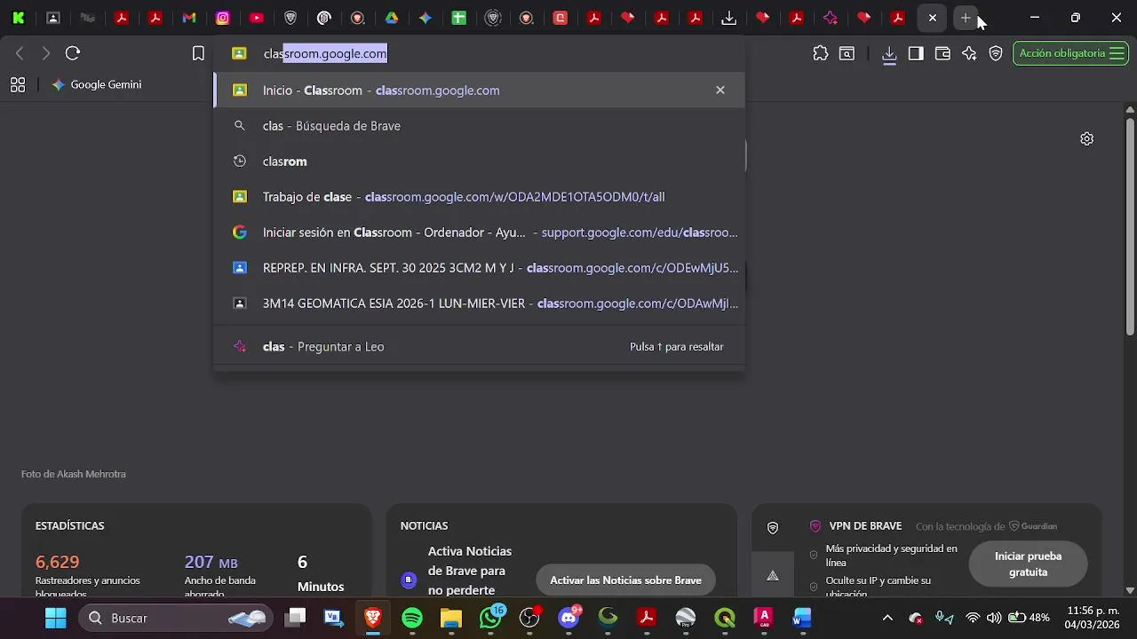This screenshot has width=1137, height=639.
Task: Click the forward navigation arrow
Action: 46,53
